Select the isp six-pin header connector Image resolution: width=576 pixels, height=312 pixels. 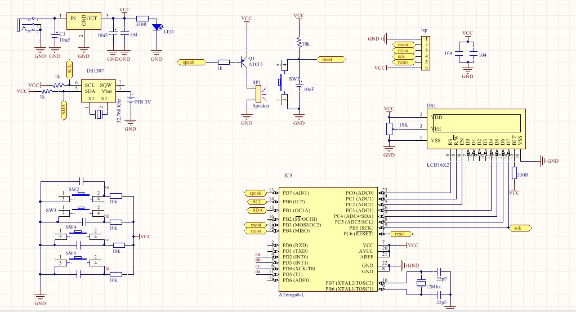(x=426, y=53)
